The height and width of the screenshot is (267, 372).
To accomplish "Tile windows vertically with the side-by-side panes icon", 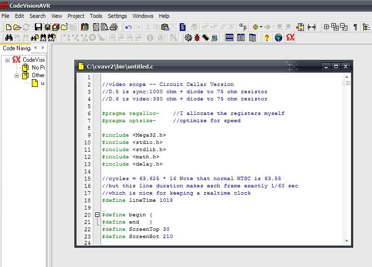I will coord(241,38).
